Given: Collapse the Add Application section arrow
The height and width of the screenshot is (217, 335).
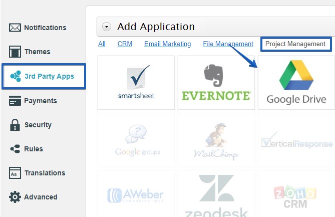Looking at the screenshot, I should coord(107,27).
